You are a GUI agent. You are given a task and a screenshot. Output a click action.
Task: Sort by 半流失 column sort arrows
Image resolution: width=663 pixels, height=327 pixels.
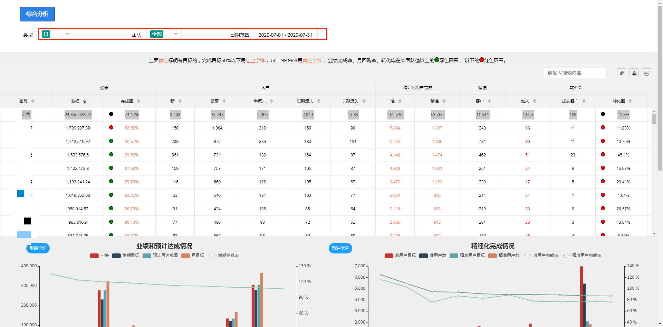(271, 101)
